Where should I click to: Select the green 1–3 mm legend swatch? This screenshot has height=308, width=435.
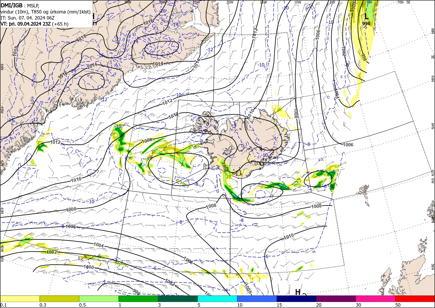pyautogui.click(x=138, y=298)
